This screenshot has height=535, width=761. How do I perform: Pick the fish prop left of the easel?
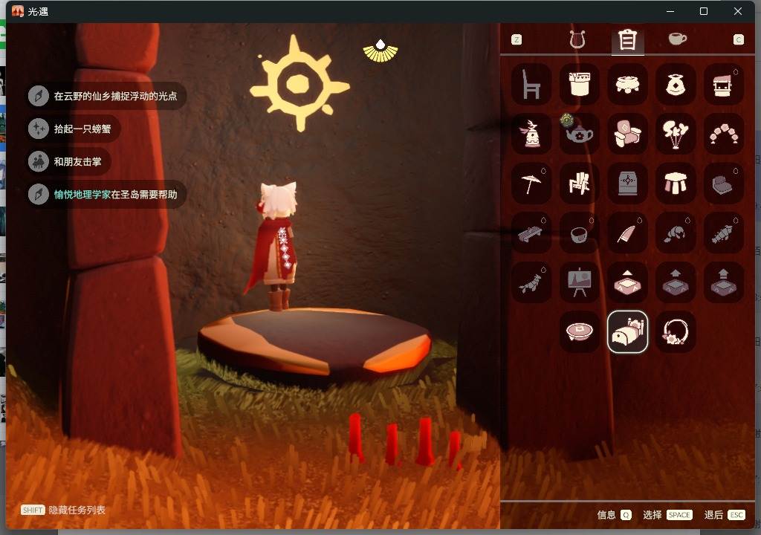531,282
